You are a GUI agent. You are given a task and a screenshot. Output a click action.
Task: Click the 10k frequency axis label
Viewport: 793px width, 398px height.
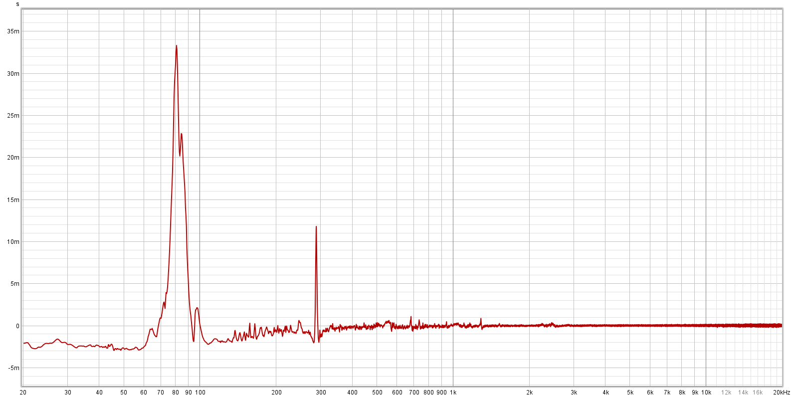(706, 393)
